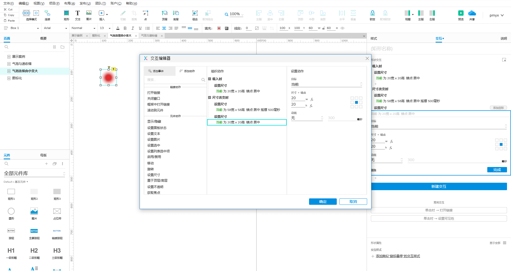Image resolution: width=511 pixels, height=271 pixels.
Task: Open the 目标 dropdown in 设置动作
Action: pos(327,84)
